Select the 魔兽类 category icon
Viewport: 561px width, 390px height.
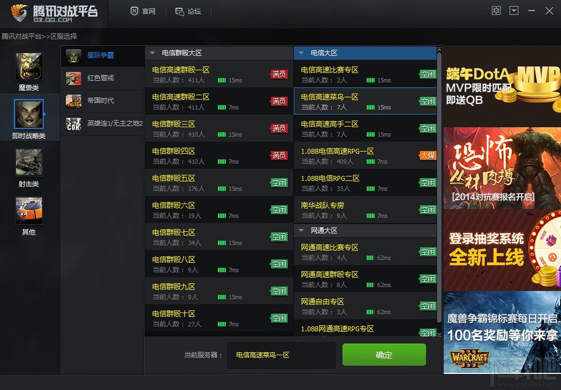point(29,66)
